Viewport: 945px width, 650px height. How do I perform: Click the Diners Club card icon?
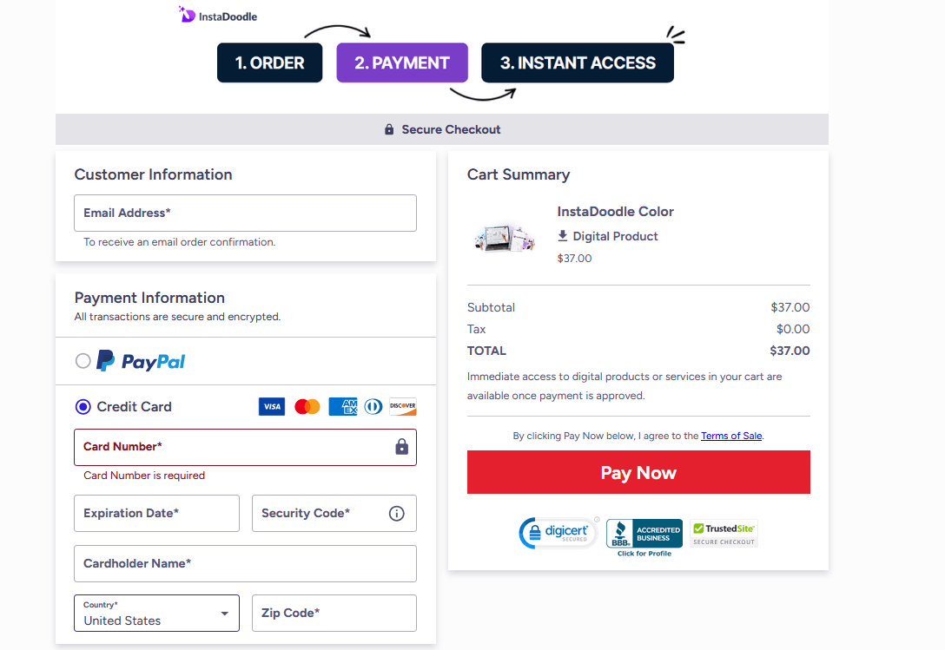click(x=373, y=406)
